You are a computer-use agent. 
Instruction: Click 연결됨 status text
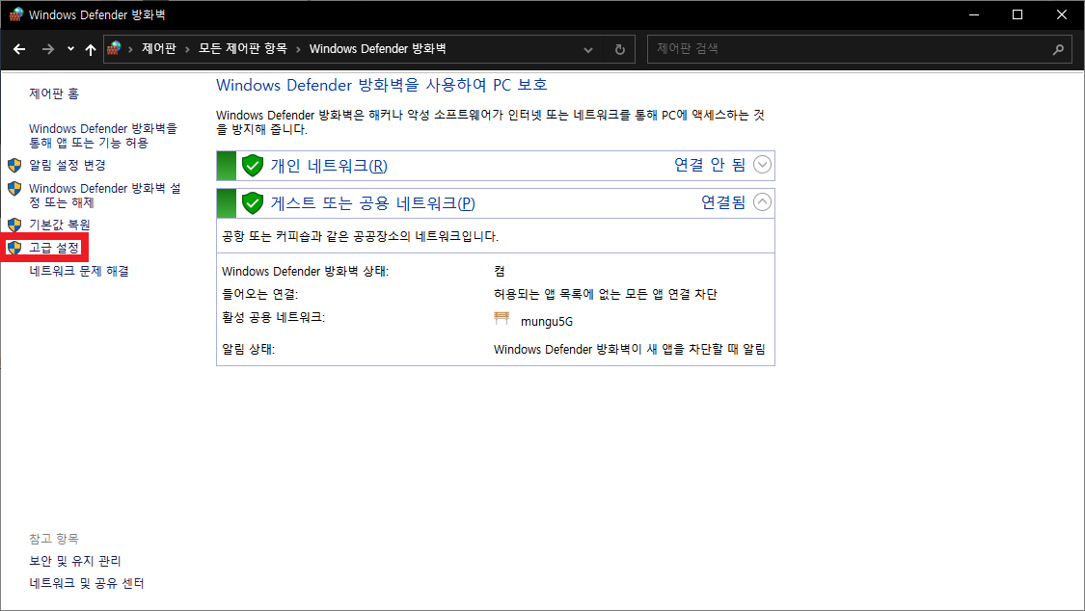723,201
